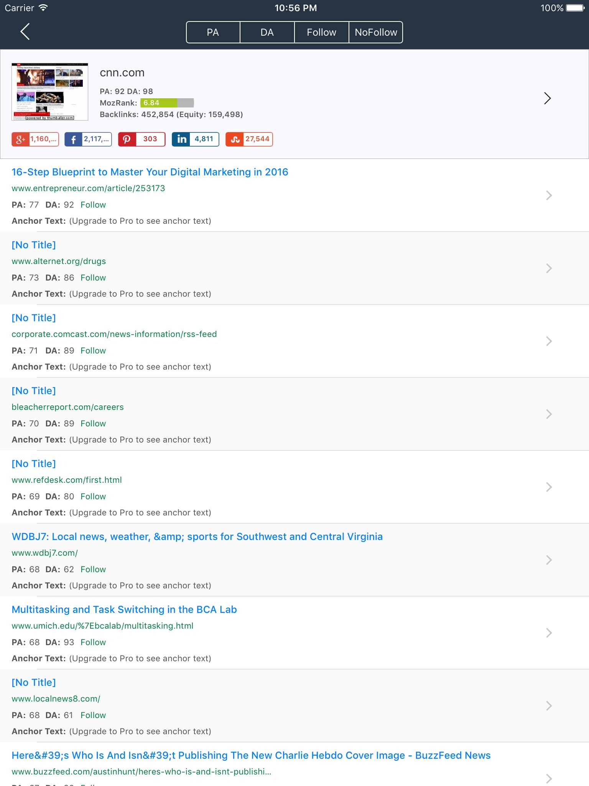This screenshot has width=589, height=786.
Task: Tap anchor text upgrade notice for refdesk
Action: click(x=140, y=513)
